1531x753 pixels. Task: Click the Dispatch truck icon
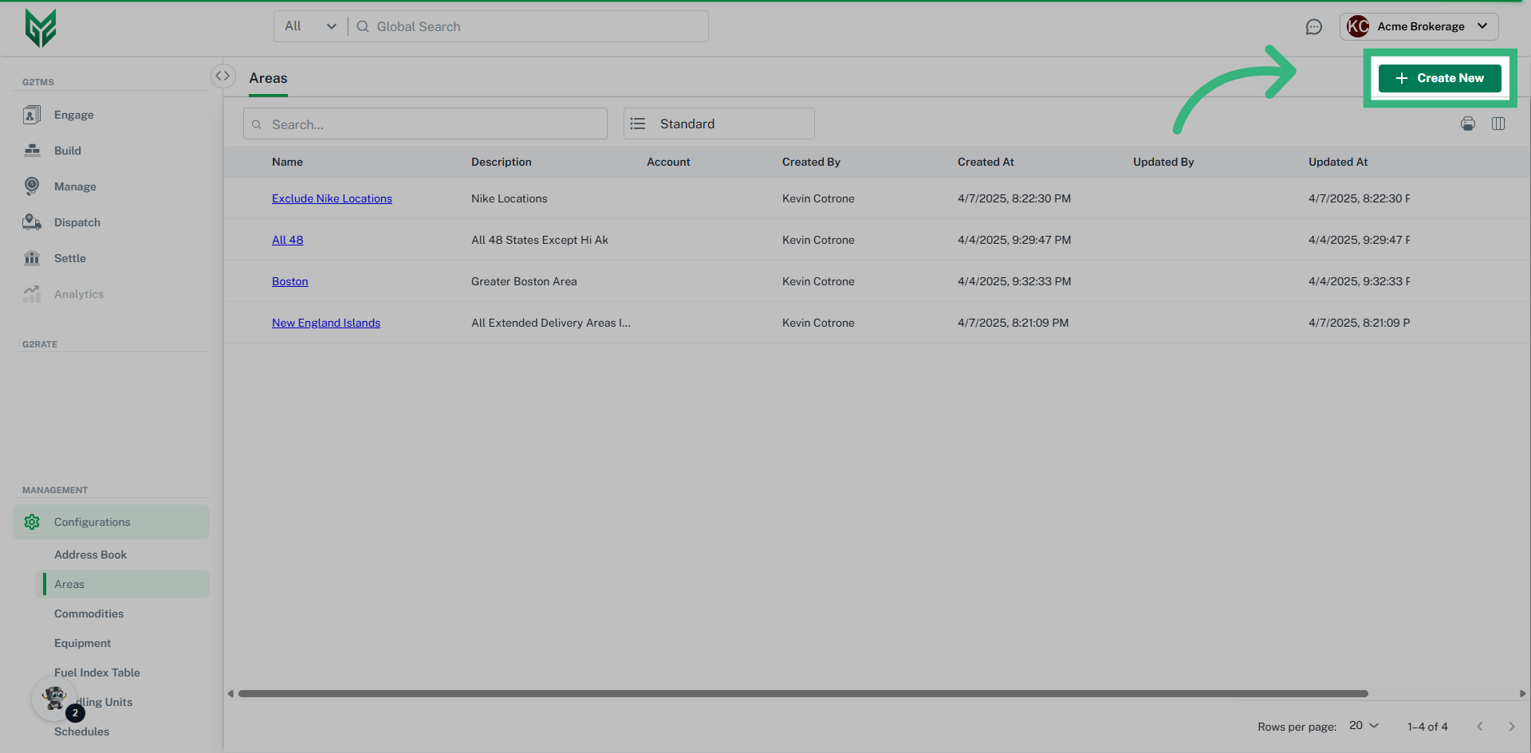pos(32,222)
